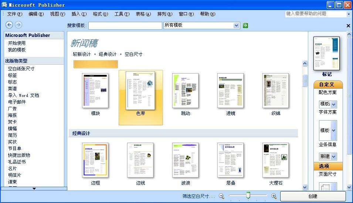The image size is (353, 203).
Task: Click the right pane scroll down arrow
Action: pos(349,187)
